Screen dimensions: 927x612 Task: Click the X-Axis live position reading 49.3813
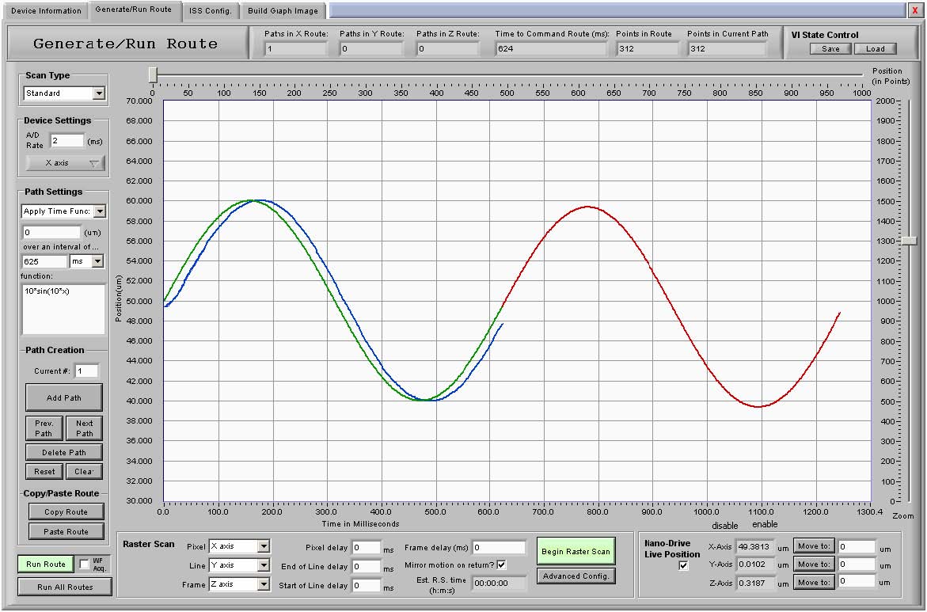point(755,547)
